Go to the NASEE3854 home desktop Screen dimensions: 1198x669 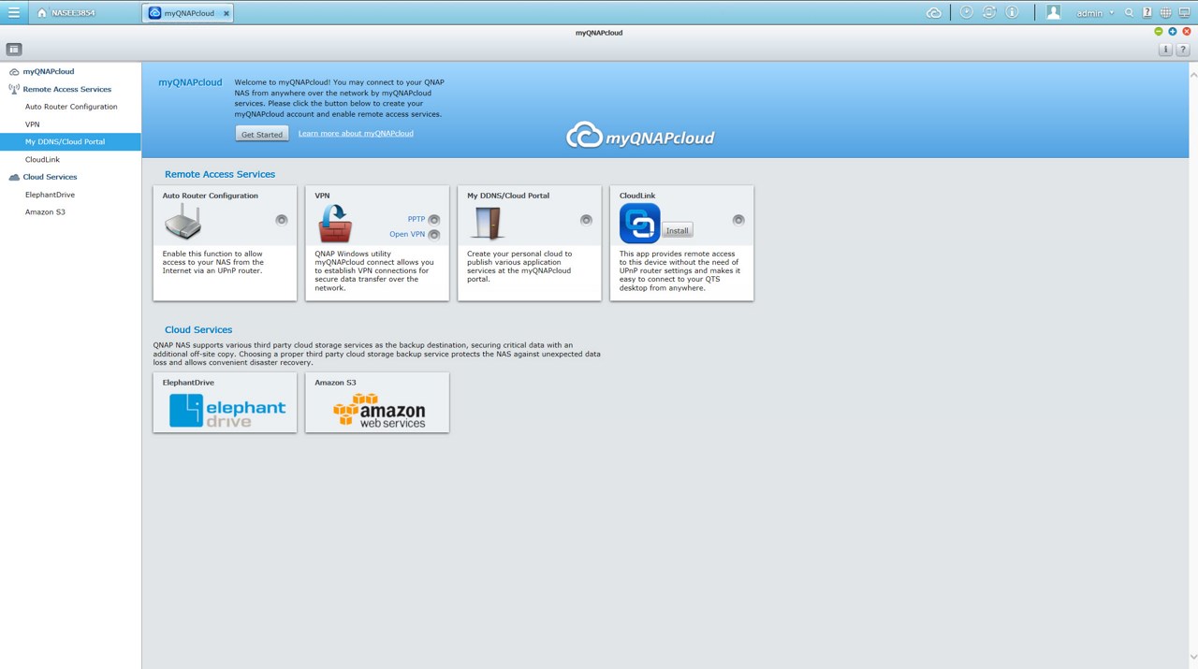pos(66,13)
